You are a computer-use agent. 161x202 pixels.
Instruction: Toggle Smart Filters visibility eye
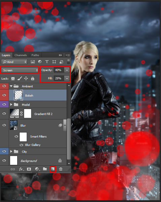16,136
